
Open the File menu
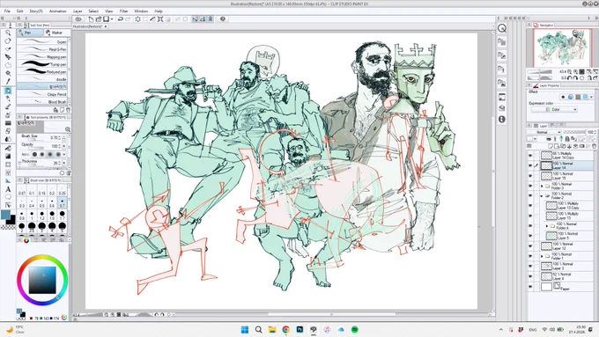pyautogui.click(x=7, y=11)
